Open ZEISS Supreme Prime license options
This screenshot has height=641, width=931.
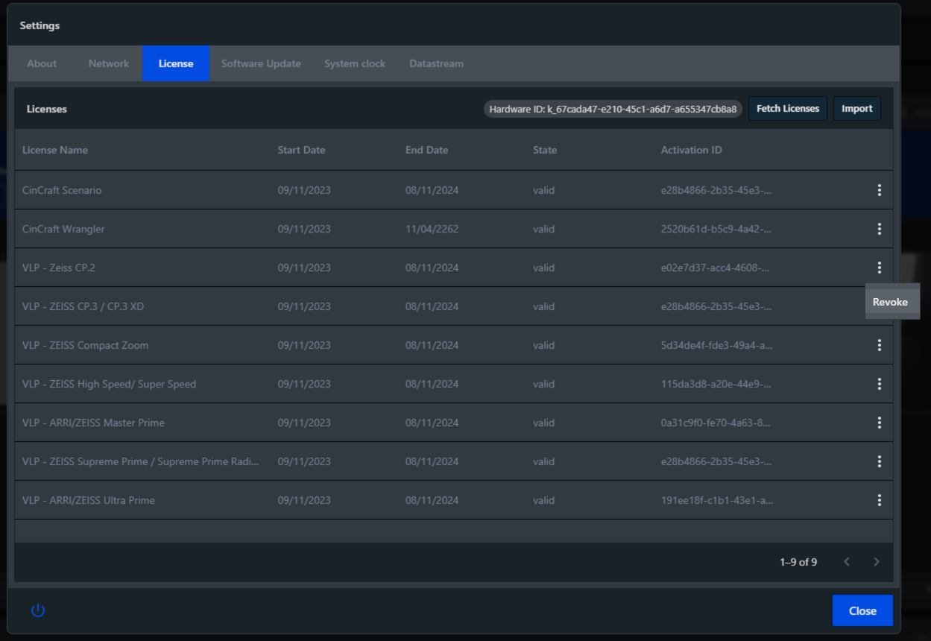pos(879,461)
